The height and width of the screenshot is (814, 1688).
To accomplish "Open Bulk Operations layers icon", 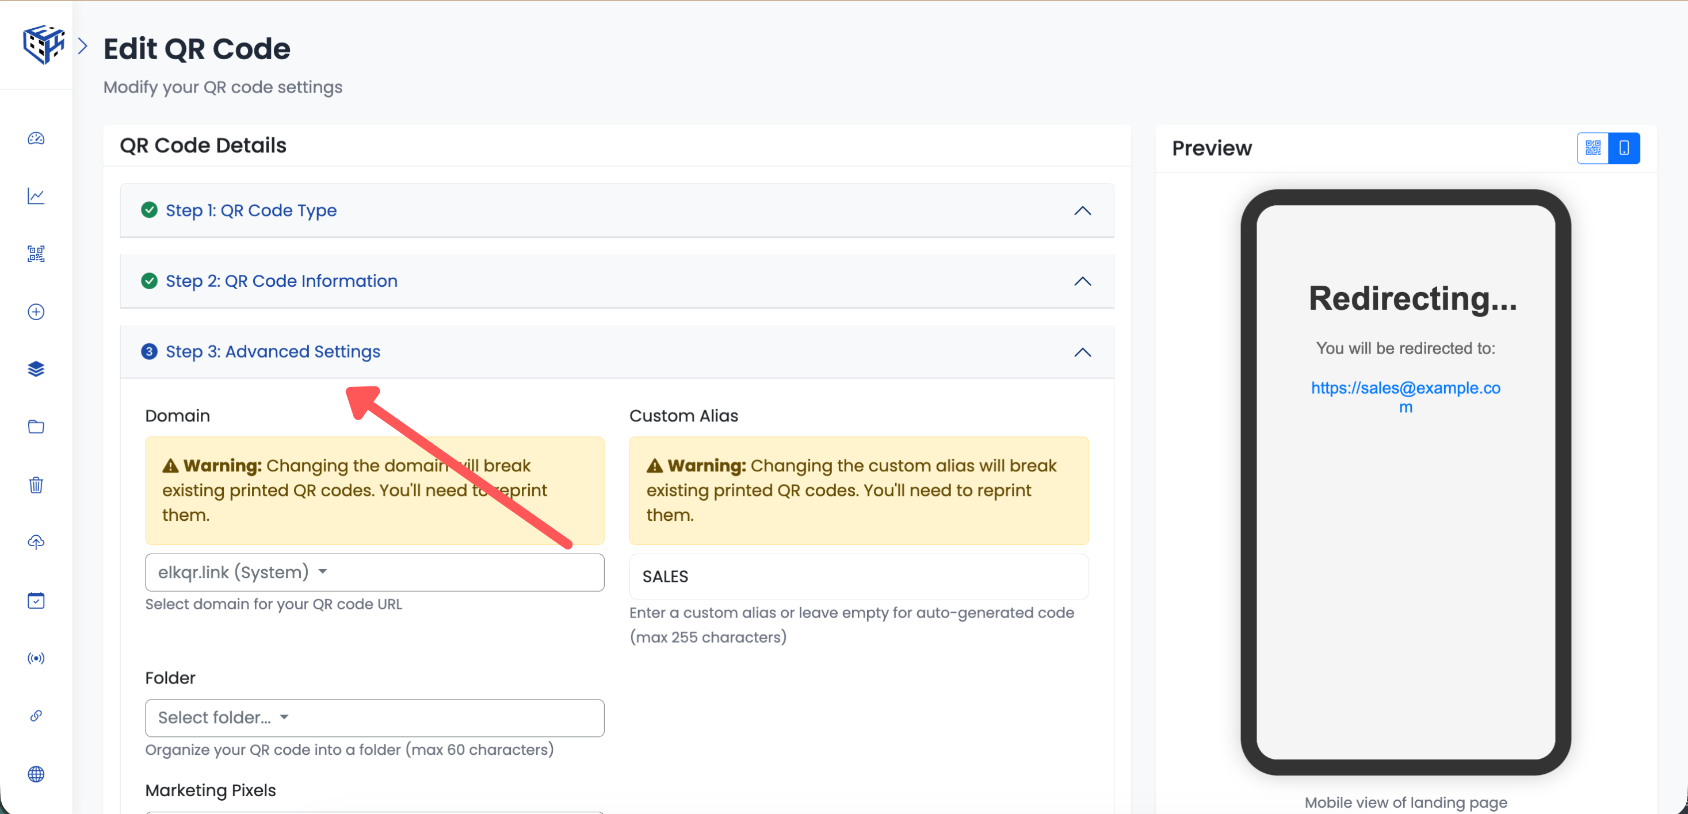I will click(x=36, y=368).
